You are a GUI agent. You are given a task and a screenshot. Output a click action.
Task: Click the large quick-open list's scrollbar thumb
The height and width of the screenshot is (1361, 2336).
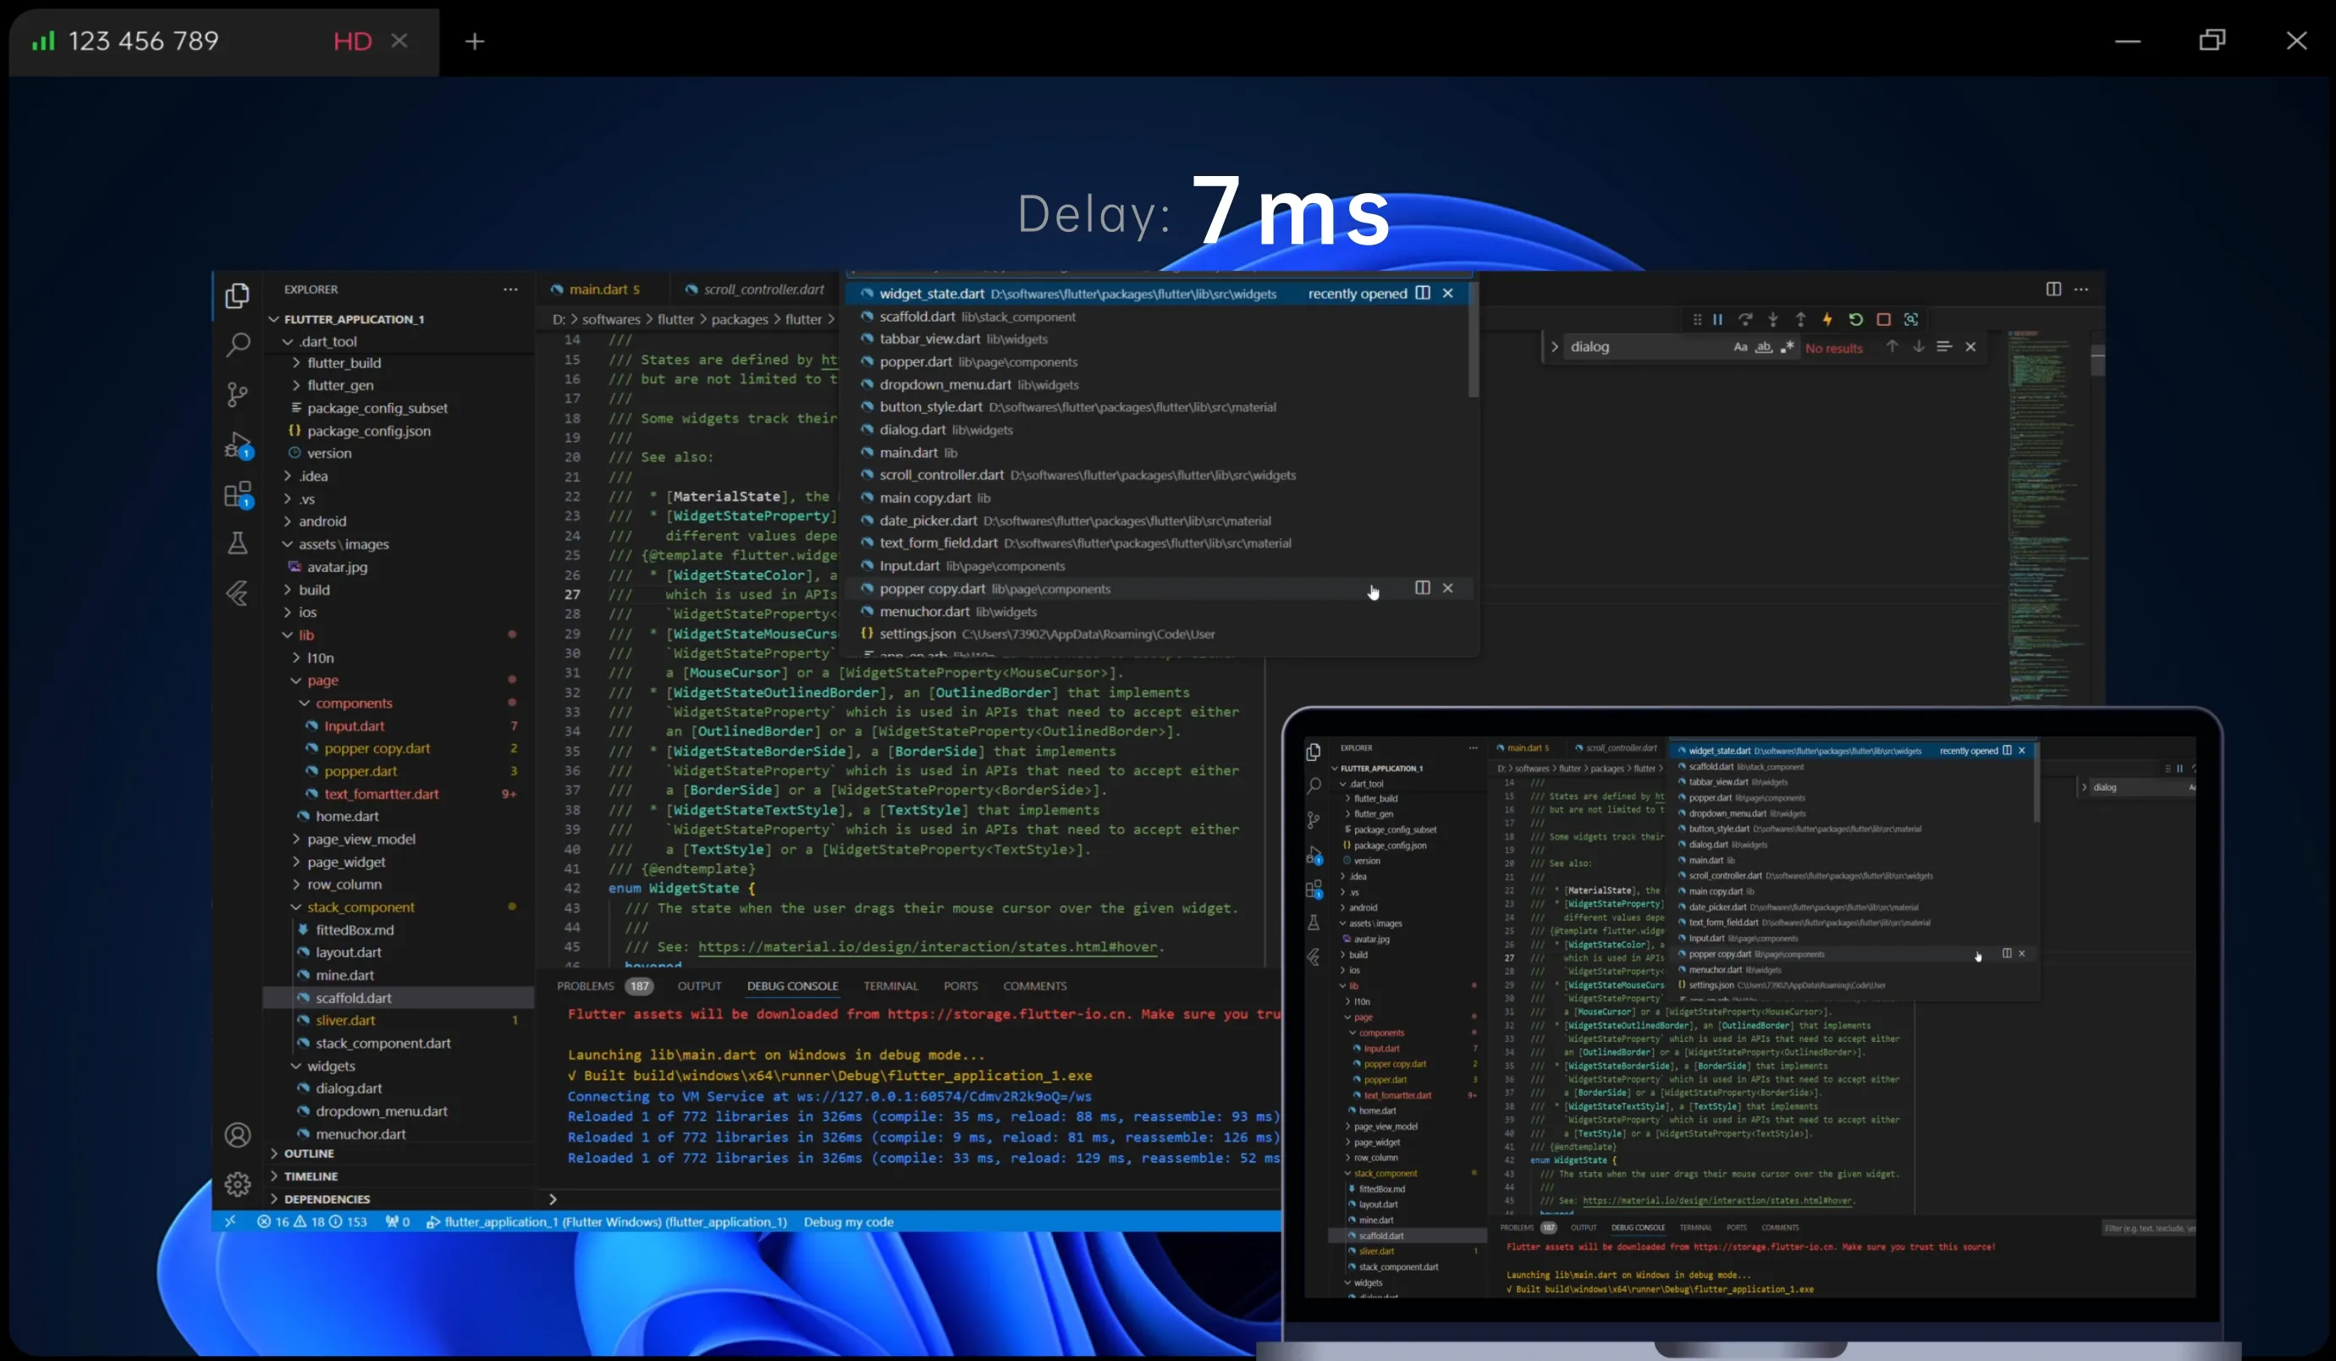[1473, 339]
